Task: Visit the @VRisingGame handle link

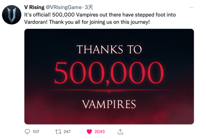Action: 64,7
